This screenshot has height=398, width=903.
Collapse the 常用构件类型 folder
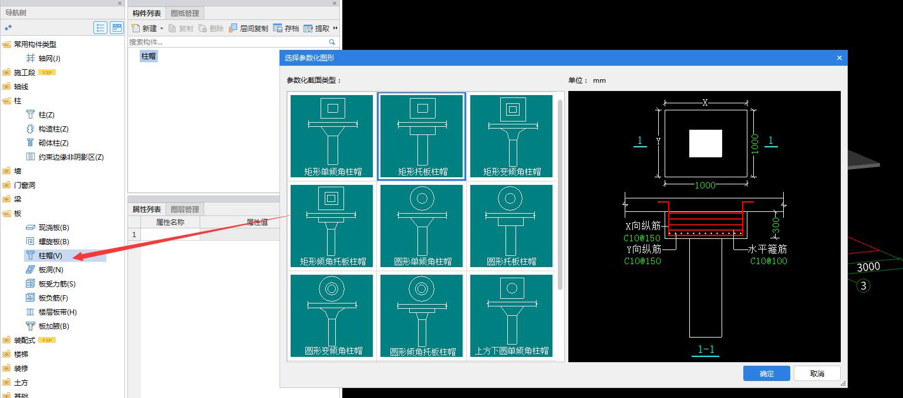tap(6, 44)
